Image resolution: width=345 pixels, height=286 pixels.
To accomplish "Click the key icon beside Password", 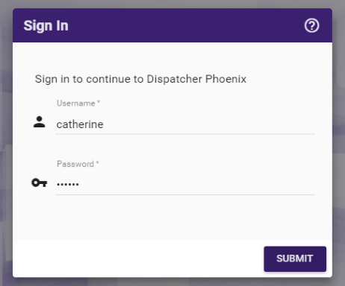I will [x=40, y=183].
